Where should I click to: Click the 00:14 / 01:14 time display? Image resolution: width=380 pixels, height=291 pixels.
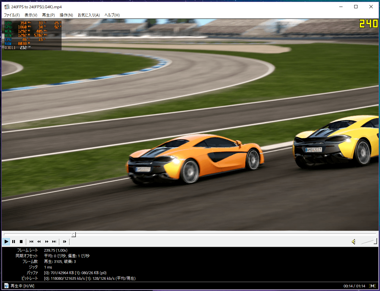click(x=354, y=286)
